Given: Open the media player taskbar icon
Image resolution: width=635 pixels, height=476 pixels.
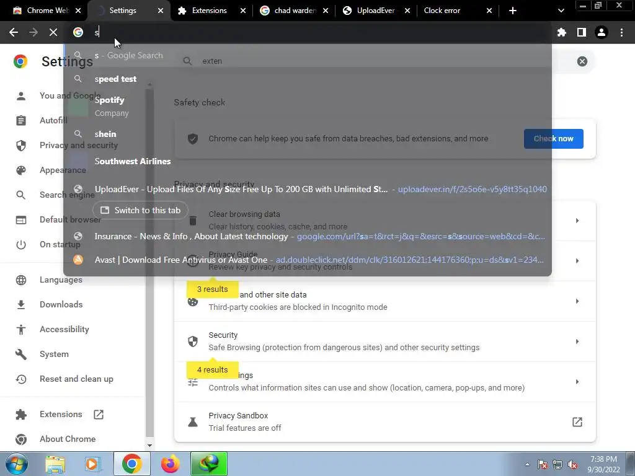Looking at the screenshot, I should (x=92, y=464).
